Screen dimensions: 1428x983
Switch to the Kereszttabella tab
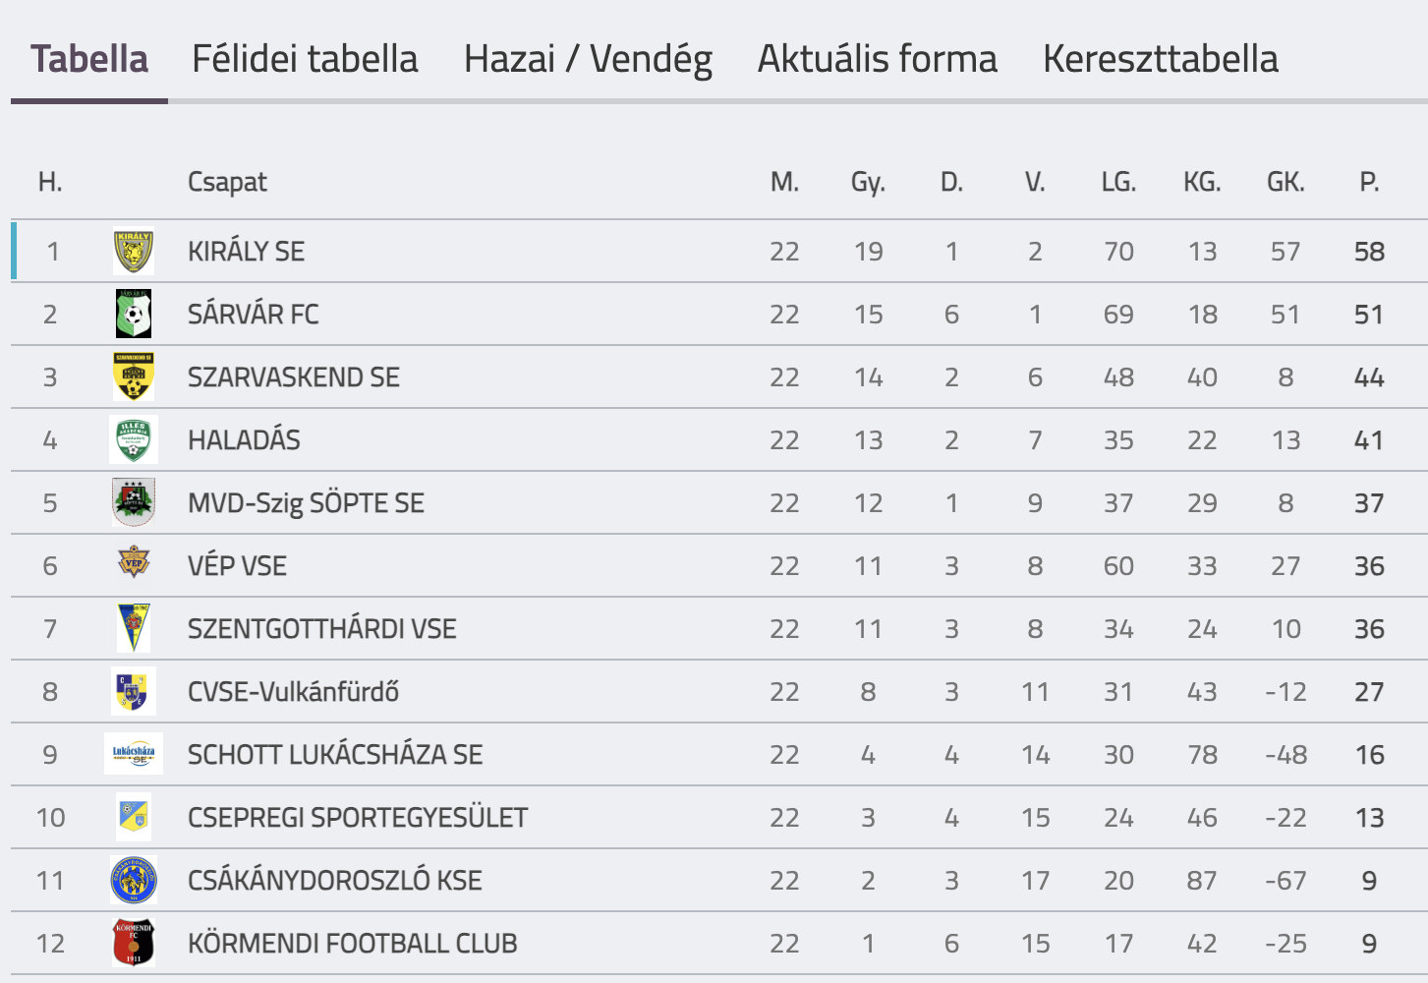pos(1161,59)
